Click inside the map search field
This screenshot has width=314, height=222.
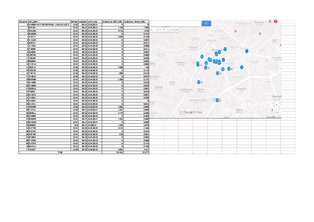coord(176,24)
